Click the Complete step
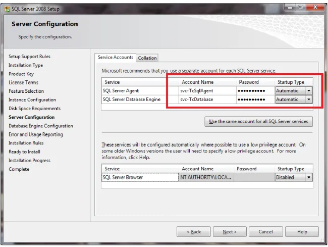 coord(19,169)
